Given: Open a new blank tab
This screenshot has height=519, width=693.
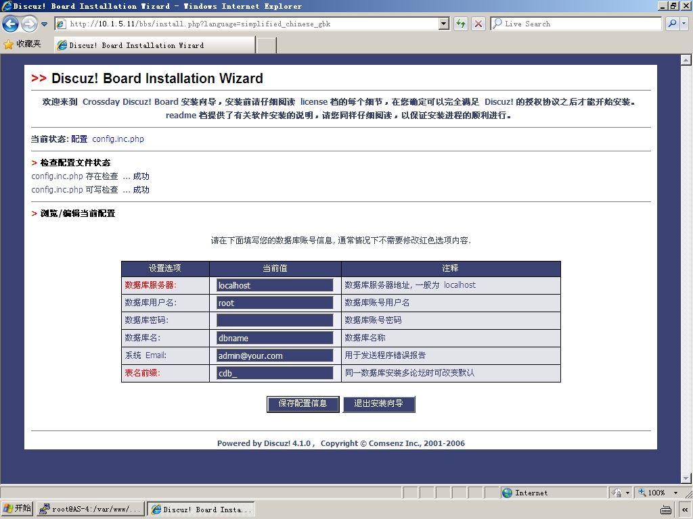Looking at the screenshot, I should point(267,45).
